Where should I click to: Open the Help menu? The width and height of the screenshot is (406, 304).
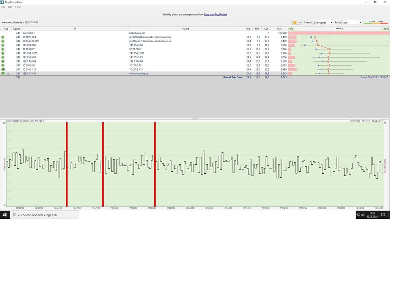pos(17,7)
